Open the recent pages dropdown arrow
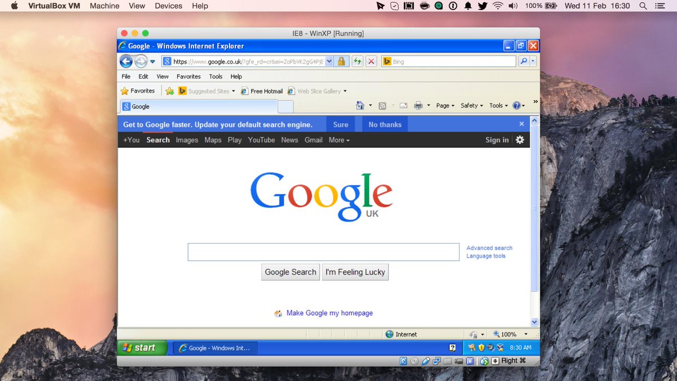Screen dimensions: 677x381 click(x=152, y=62)
